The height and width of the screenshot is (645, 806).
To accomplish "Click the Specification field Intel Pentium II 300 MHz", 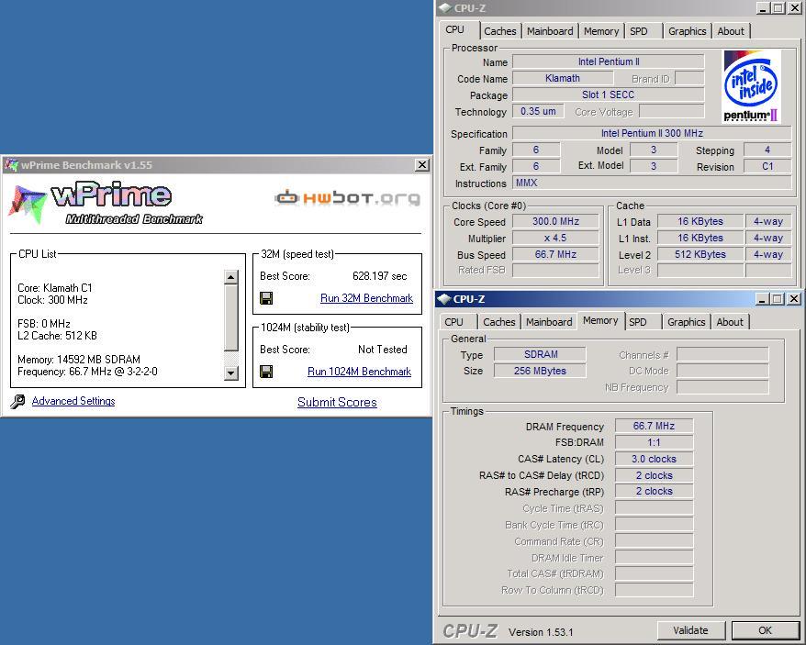I will point(652,133).
